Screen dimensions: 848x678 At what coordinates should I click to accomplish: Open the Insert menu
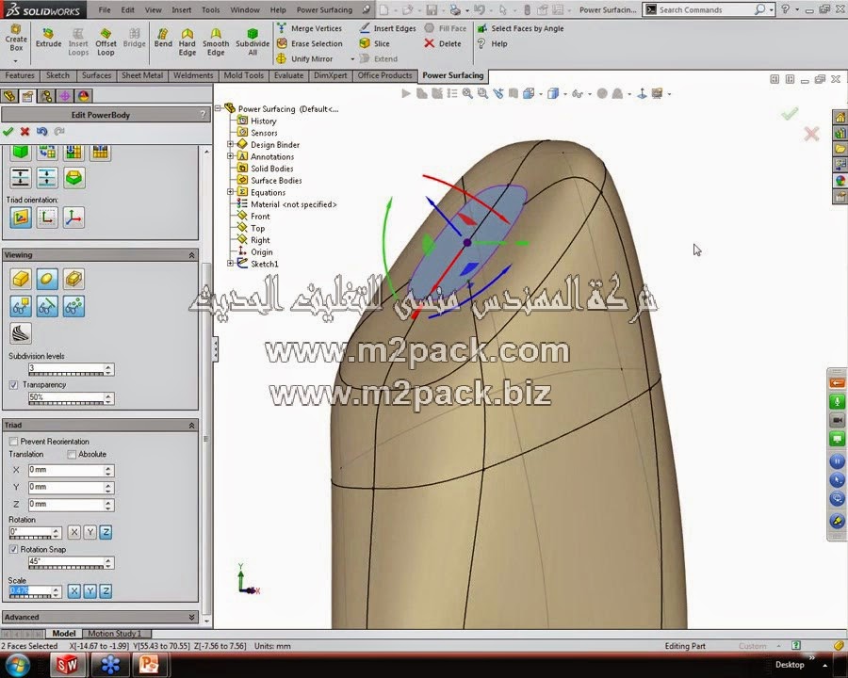tap(181, 9)
